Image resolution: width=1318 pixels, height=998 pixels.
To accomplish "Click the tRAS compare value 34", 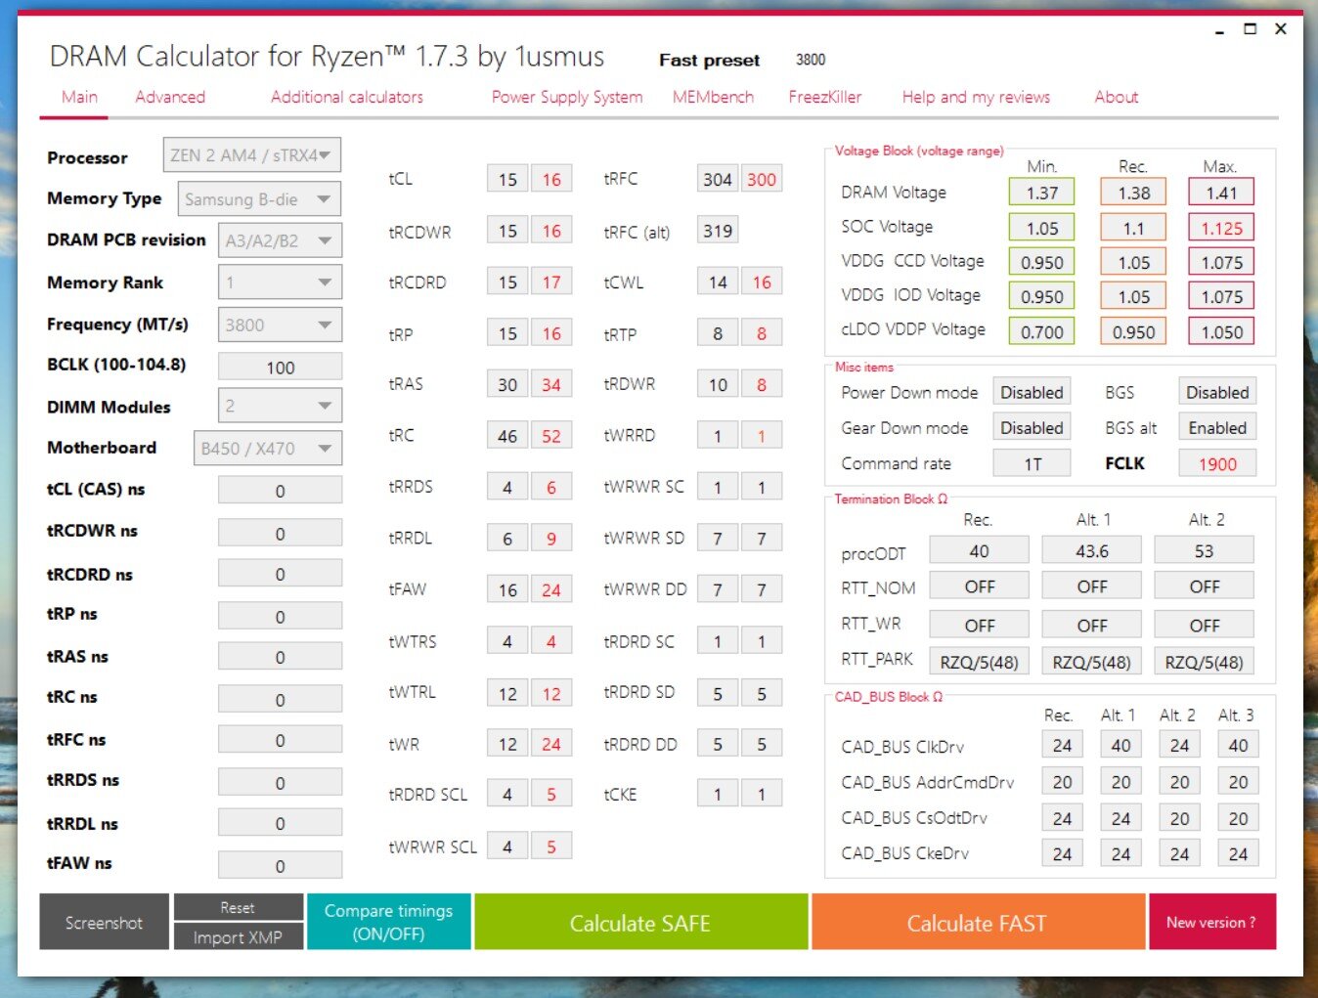I will [x=551, y=384].
